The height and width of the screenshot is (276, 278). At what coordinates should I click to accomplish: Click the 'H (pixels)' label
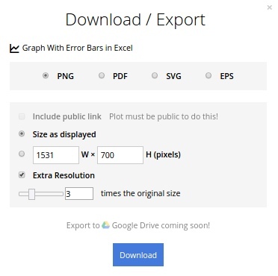163,154
